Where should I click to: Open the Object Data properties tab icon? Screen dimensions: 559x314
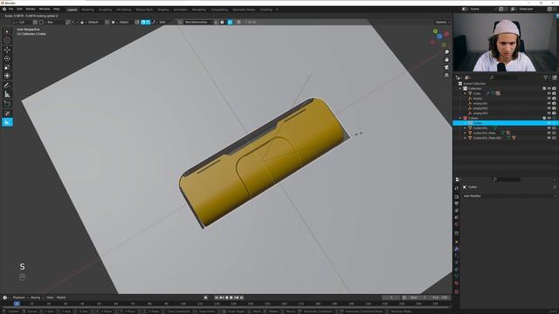(457, 276)
